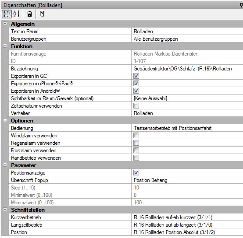The height and width of the screenshot is (238, 243).
Task: Select Step (1..10) value 10
Action: pos(136,187)
